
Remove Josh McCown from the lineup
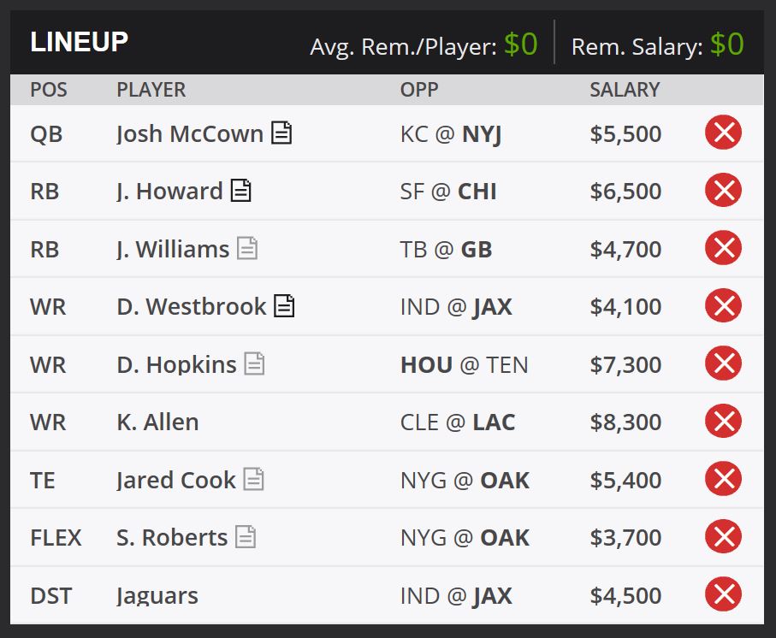(723, 133)
